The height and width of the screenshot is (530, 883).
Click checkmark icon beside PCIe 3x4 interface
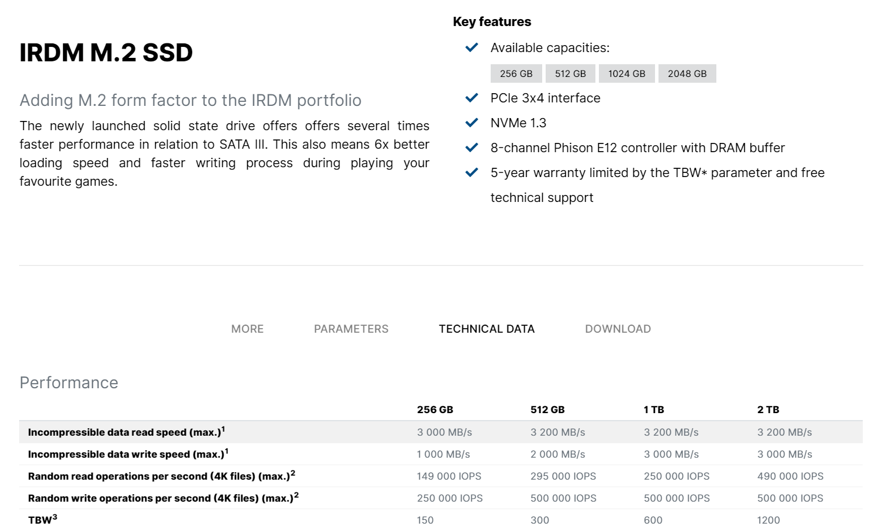472,98
